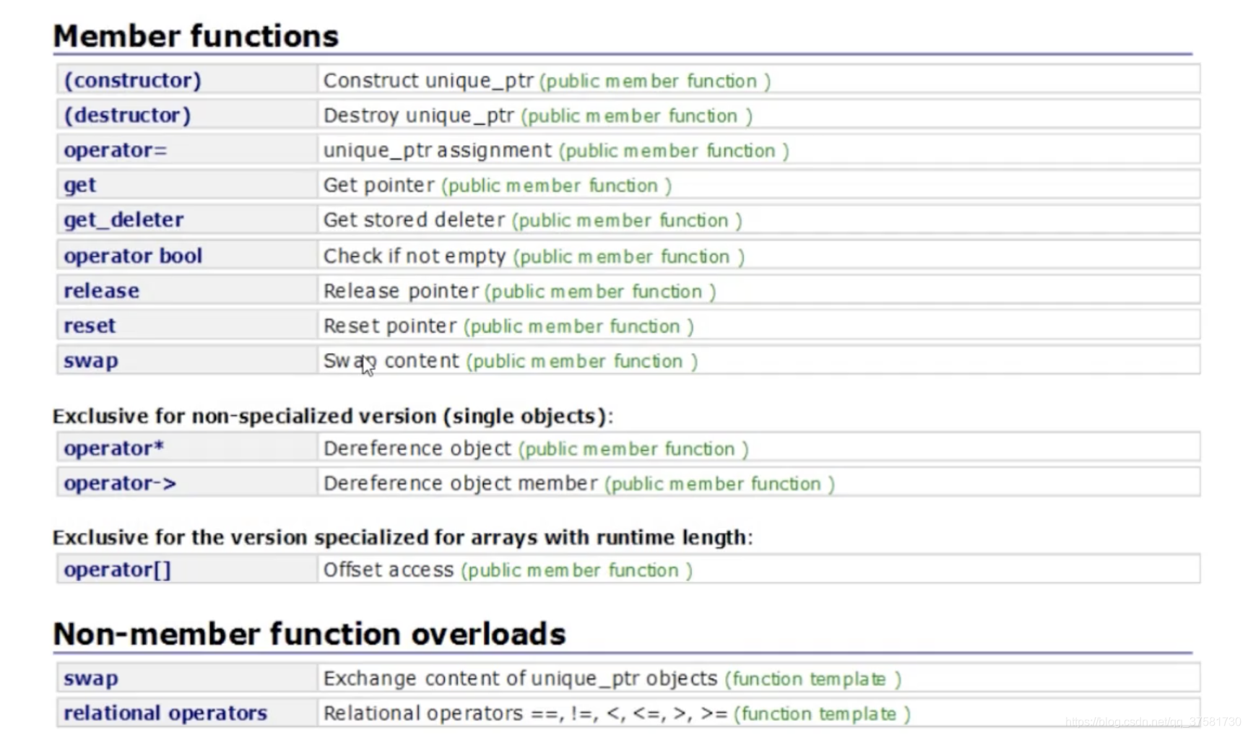Follow the operator* link
Viewport: 1248px width, 735px height.
coord(113,448)
